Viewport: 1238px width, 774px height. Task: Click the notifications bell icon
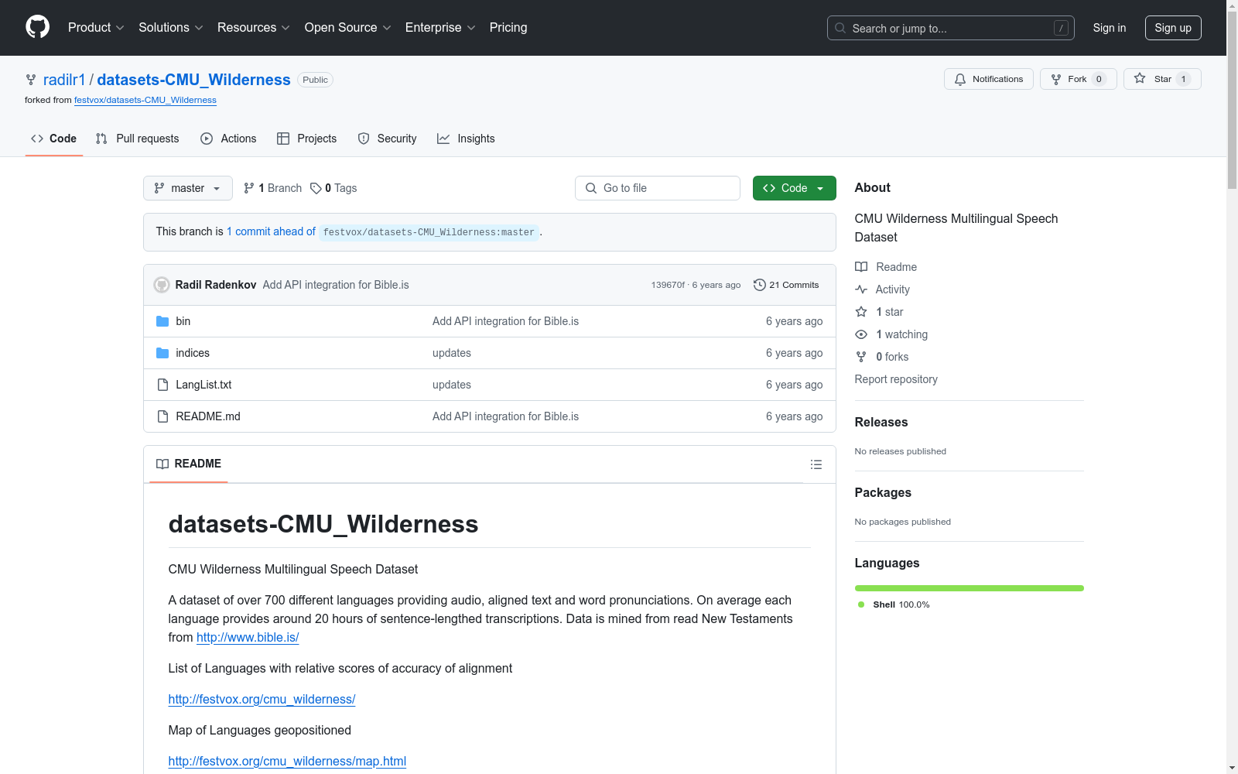960,79
